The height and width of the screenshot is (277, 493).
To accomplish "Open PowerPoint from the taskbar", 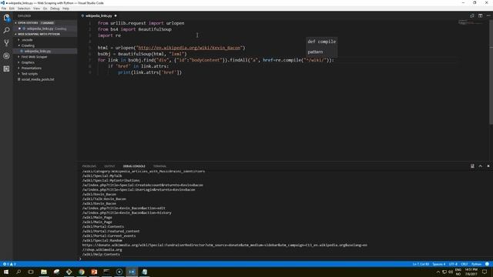I will point(94,272).
